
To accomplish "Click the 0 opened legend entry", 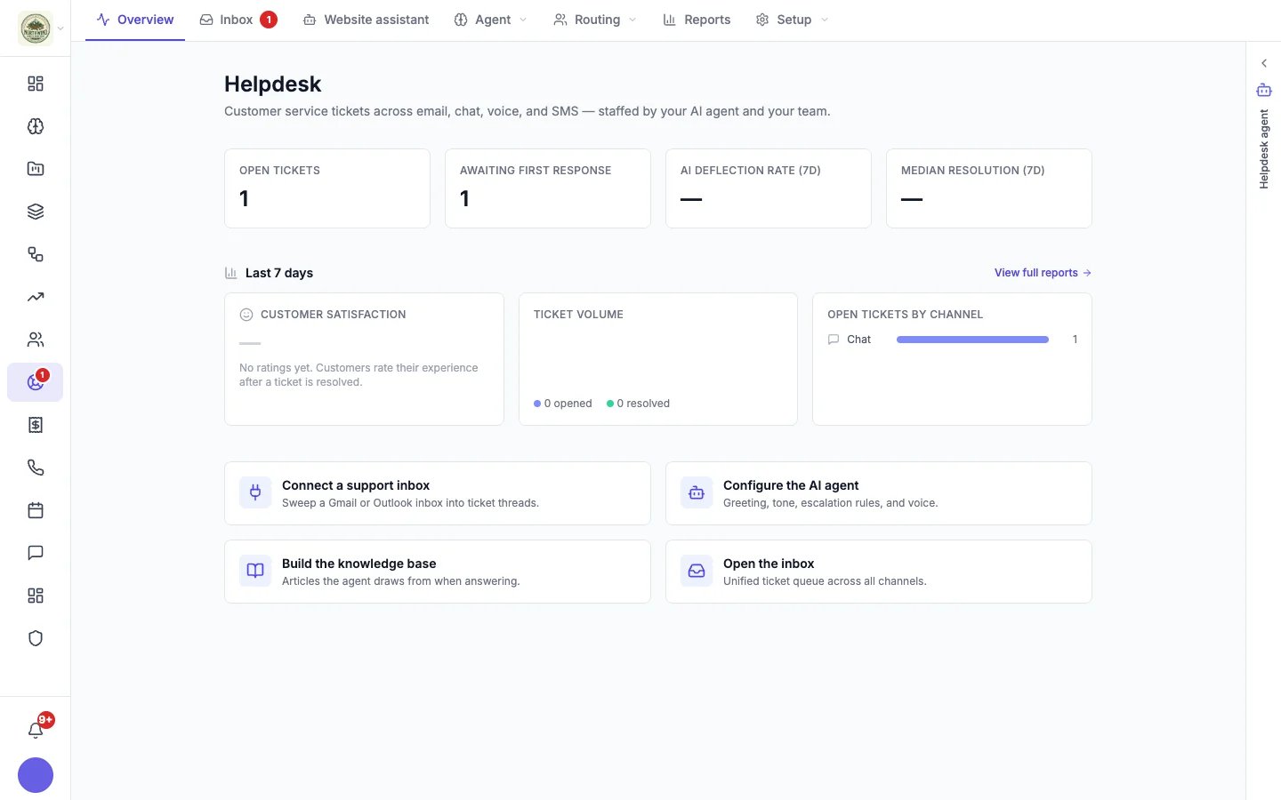I will [563, 404].
